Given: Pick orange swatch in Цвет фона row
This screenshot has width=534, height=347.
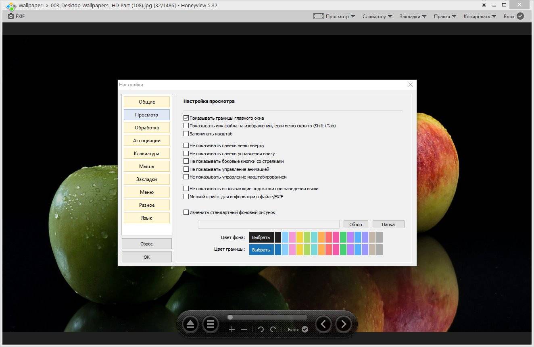Looking at the screenshot, I should click(321, 237).
